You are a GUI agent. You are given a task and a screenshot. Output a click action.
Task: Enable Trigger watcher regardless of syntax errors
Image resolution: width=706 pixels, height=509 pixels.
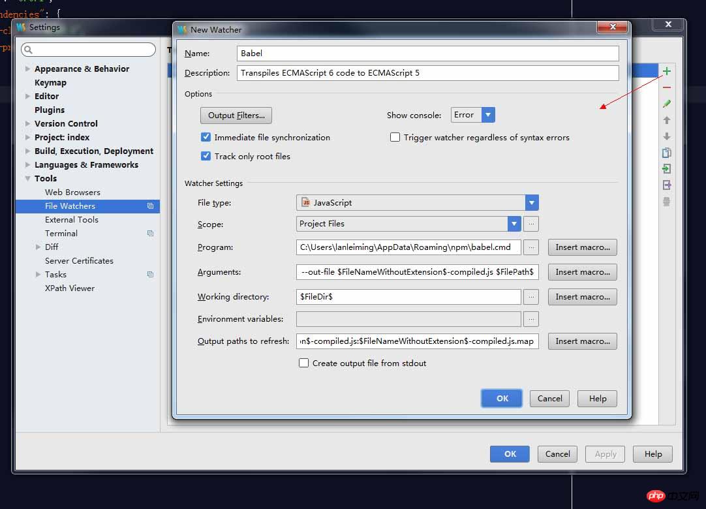point(395,137)
